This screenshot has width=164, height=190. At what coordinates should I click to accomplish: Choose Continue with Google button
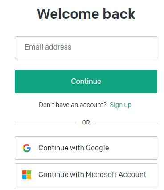(x=86, y=148)
